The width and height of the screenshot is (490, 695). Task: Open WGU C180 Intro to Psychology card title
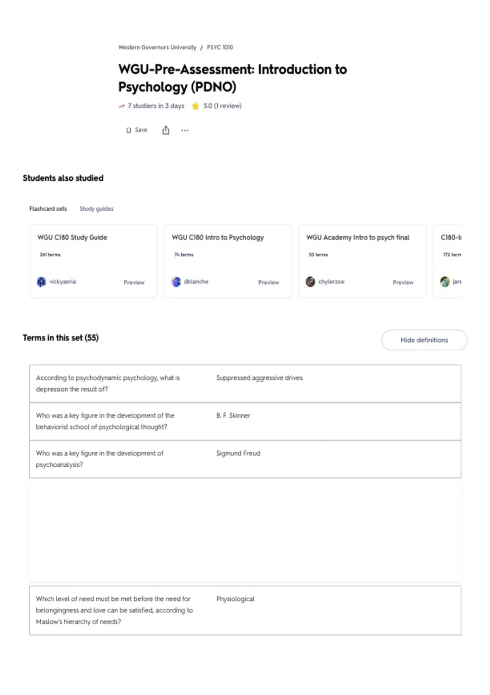(218, 237)
